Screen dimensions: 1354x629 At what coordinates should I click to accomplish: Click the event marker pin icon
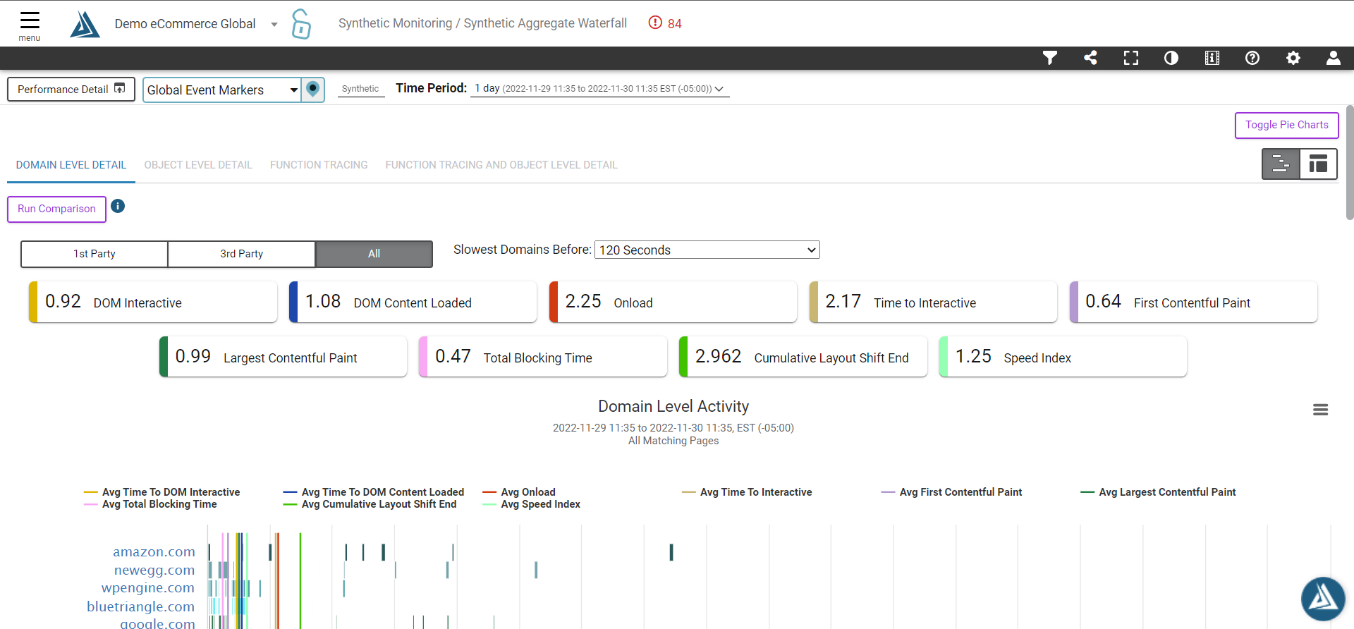[x=313, y=90]
